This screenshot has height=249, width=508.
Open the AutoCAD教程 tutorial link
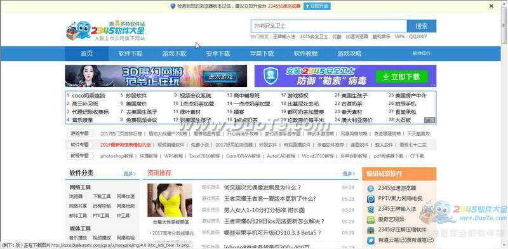[x=281, y=156]
